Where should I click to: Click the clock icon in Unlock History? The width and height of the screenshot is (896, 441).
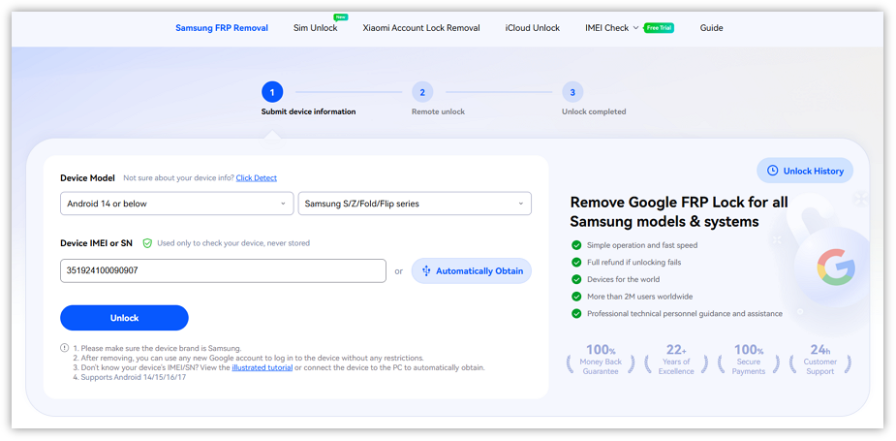(773, 171)
